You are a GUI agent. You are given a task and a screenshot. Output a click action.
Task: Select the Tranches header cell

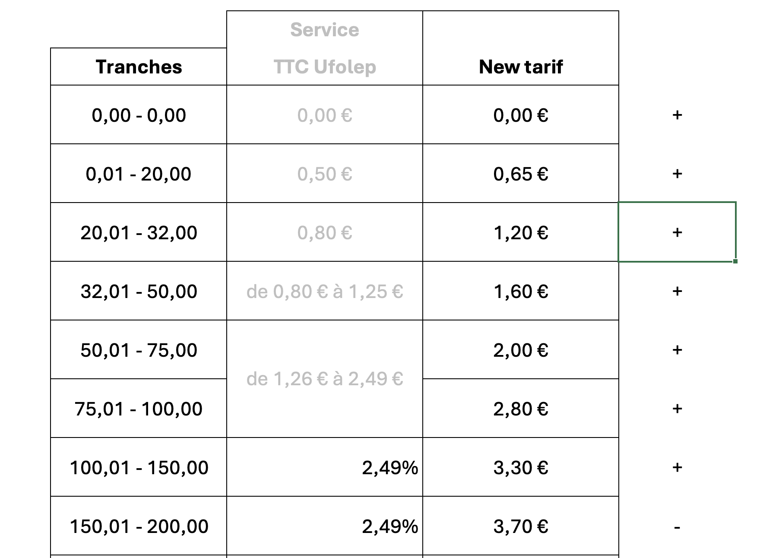[139, 67]
